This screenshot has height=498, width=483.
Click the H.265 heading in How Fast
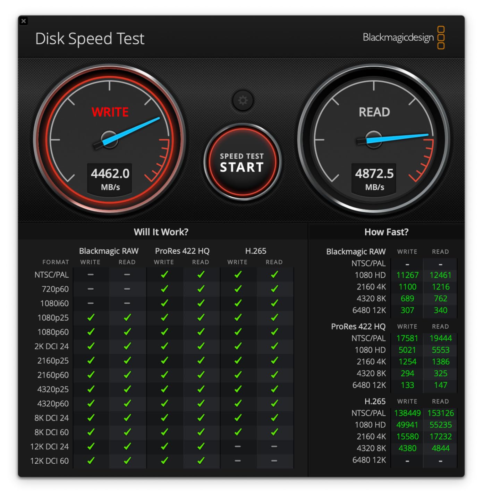(375, 401)
